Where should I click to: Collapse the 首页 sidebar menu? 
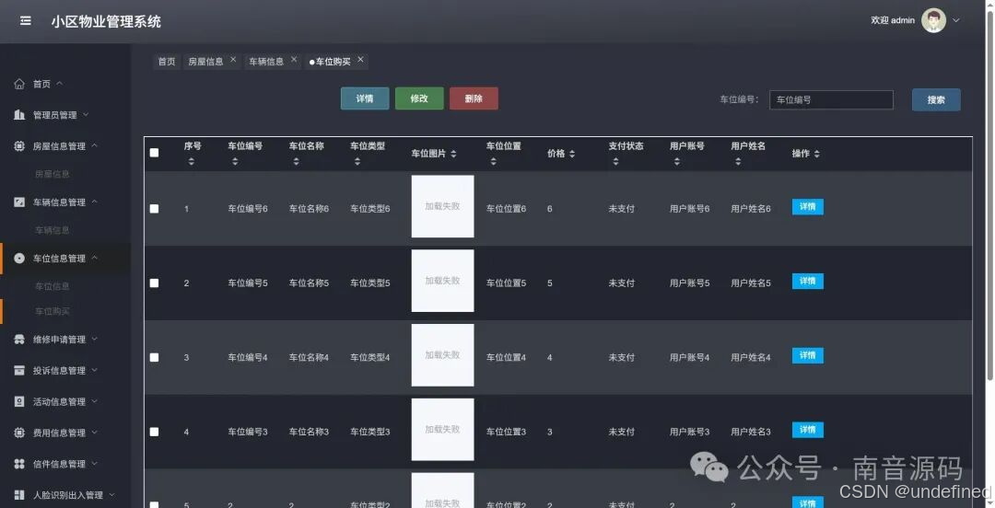[x=59, y=83]
